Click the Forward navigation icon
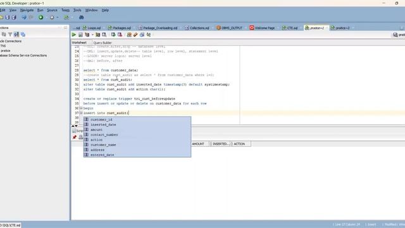The height and width of the screenshot is (228, 405). [x=52, y=17]
